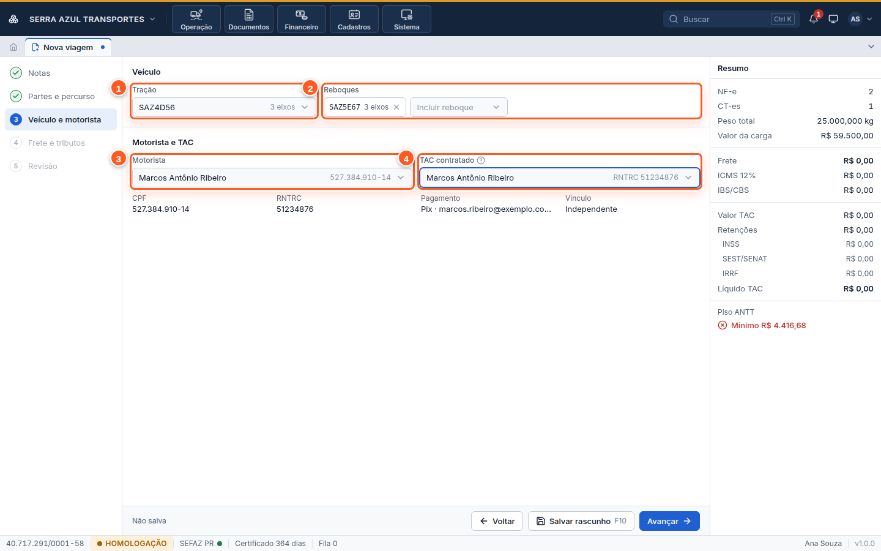Remove the SAZ5E67 trailer chip

click(x=396, y=107)
